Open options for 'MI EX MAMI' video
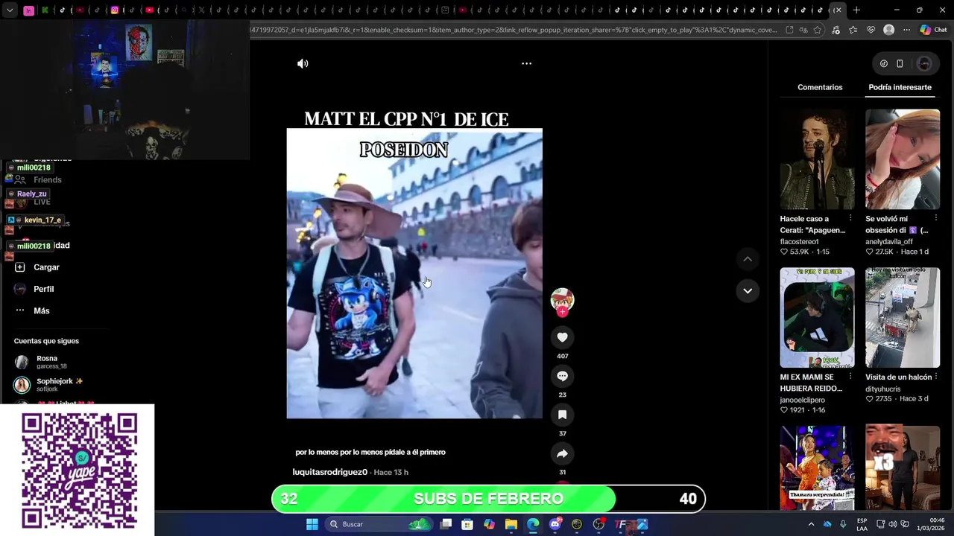The height and width of the screenshot is (536, 954). [850, 377]
